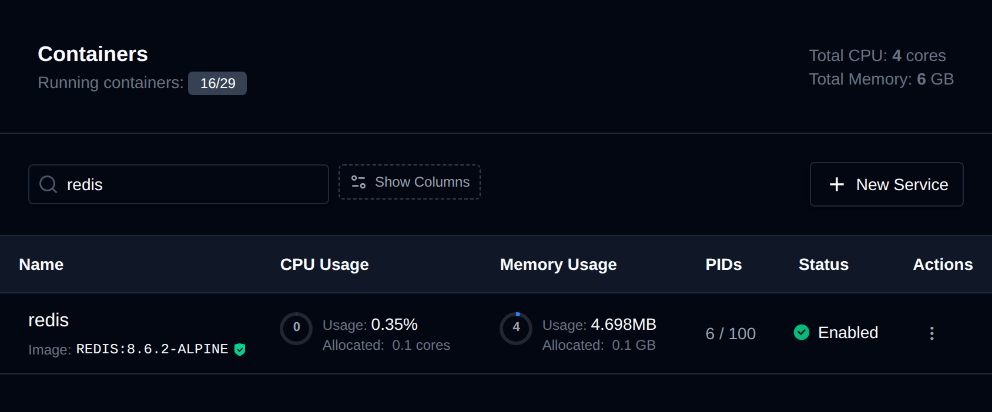Click the 16/29 running containers badge
The height and width of the screenshot is (412, 992).
click(x=217, y=83)
